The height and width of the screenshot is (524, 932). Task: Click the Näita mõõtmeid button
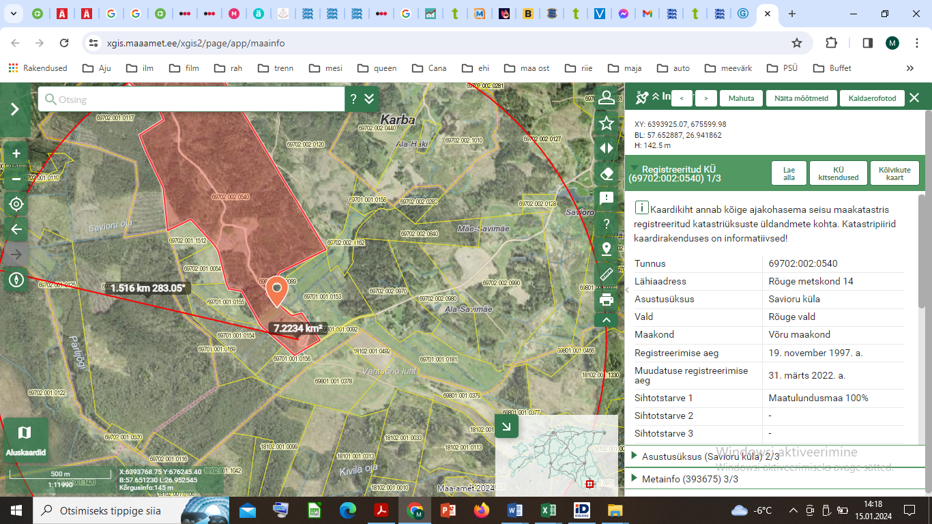[800, 98]
